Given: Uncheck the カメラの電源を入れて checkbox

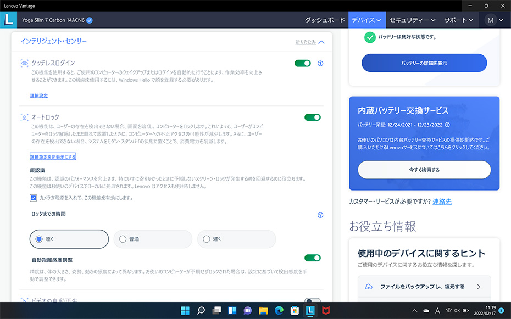Looking at the screenshot, I should pyautogui.click(x=34, y=198).
